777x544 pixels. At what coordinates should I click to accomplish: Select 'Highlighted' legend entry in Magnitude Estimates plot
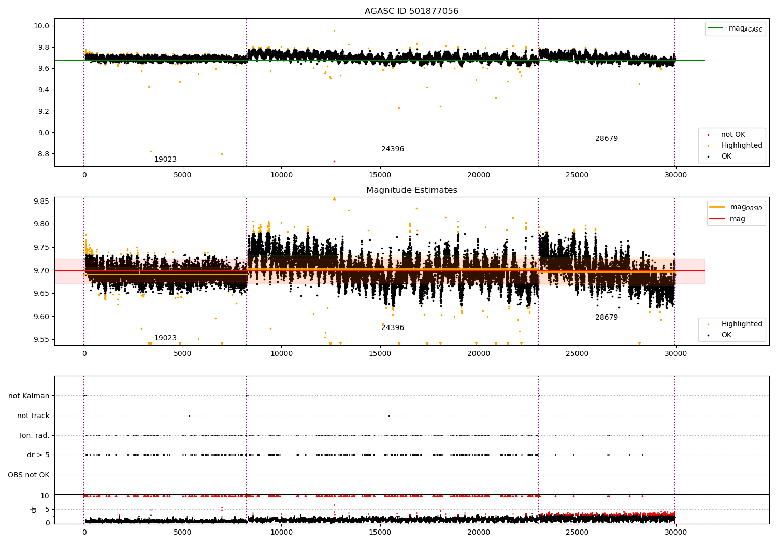(x=742, y=324)
